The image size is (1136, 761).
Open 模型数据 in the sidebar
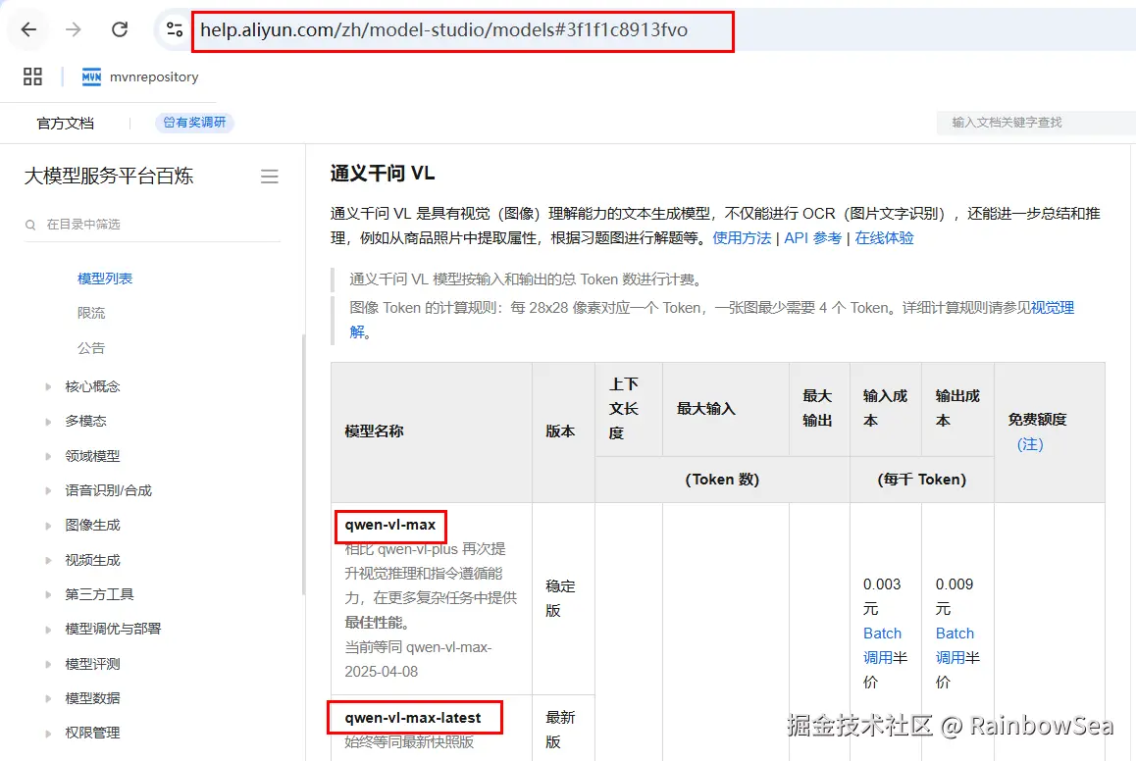(92, 699)
